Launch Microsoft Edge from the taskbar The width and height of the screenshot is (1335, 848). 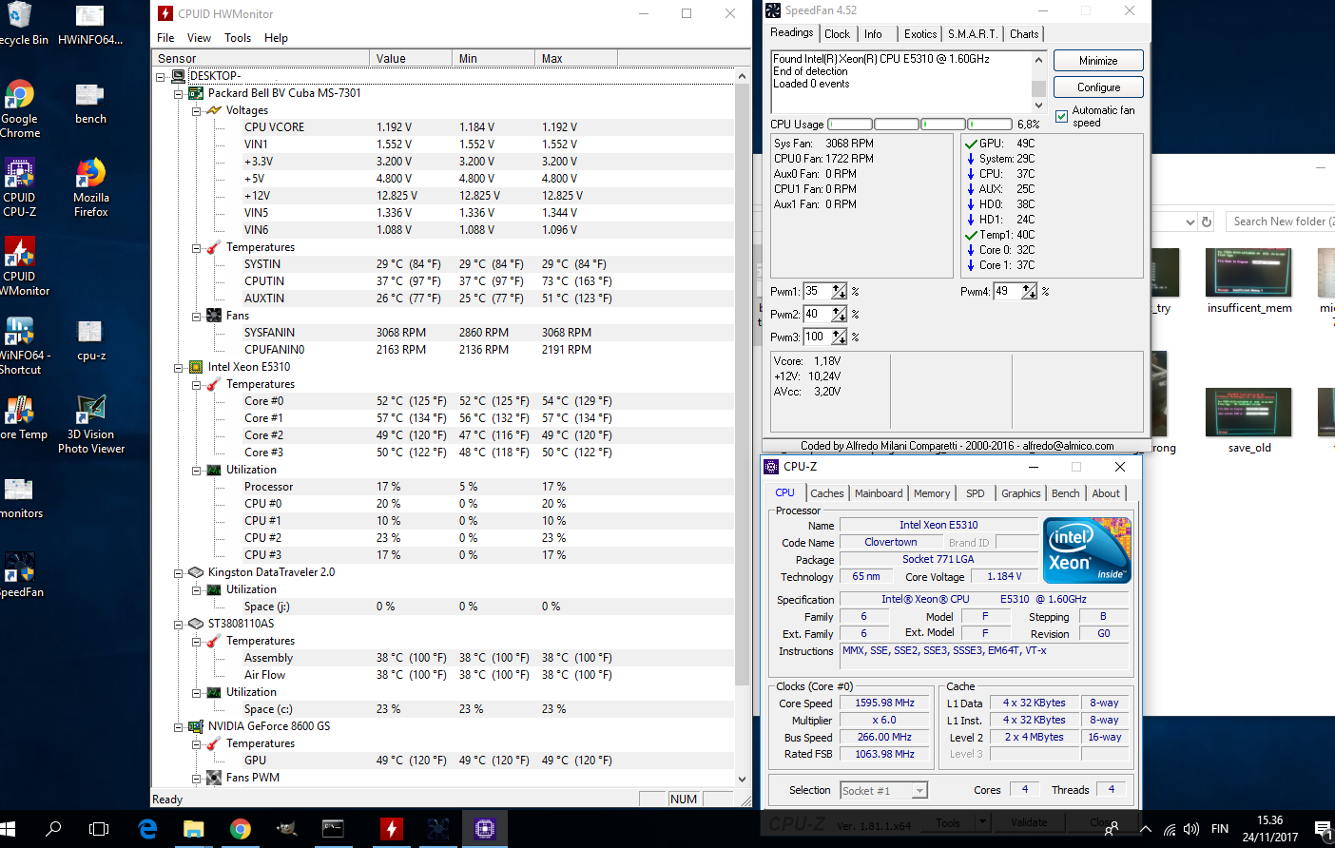(147, 829)
